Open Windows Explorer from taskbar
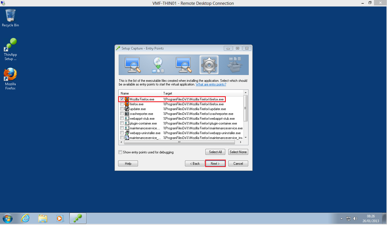 (x=43, y=218)
